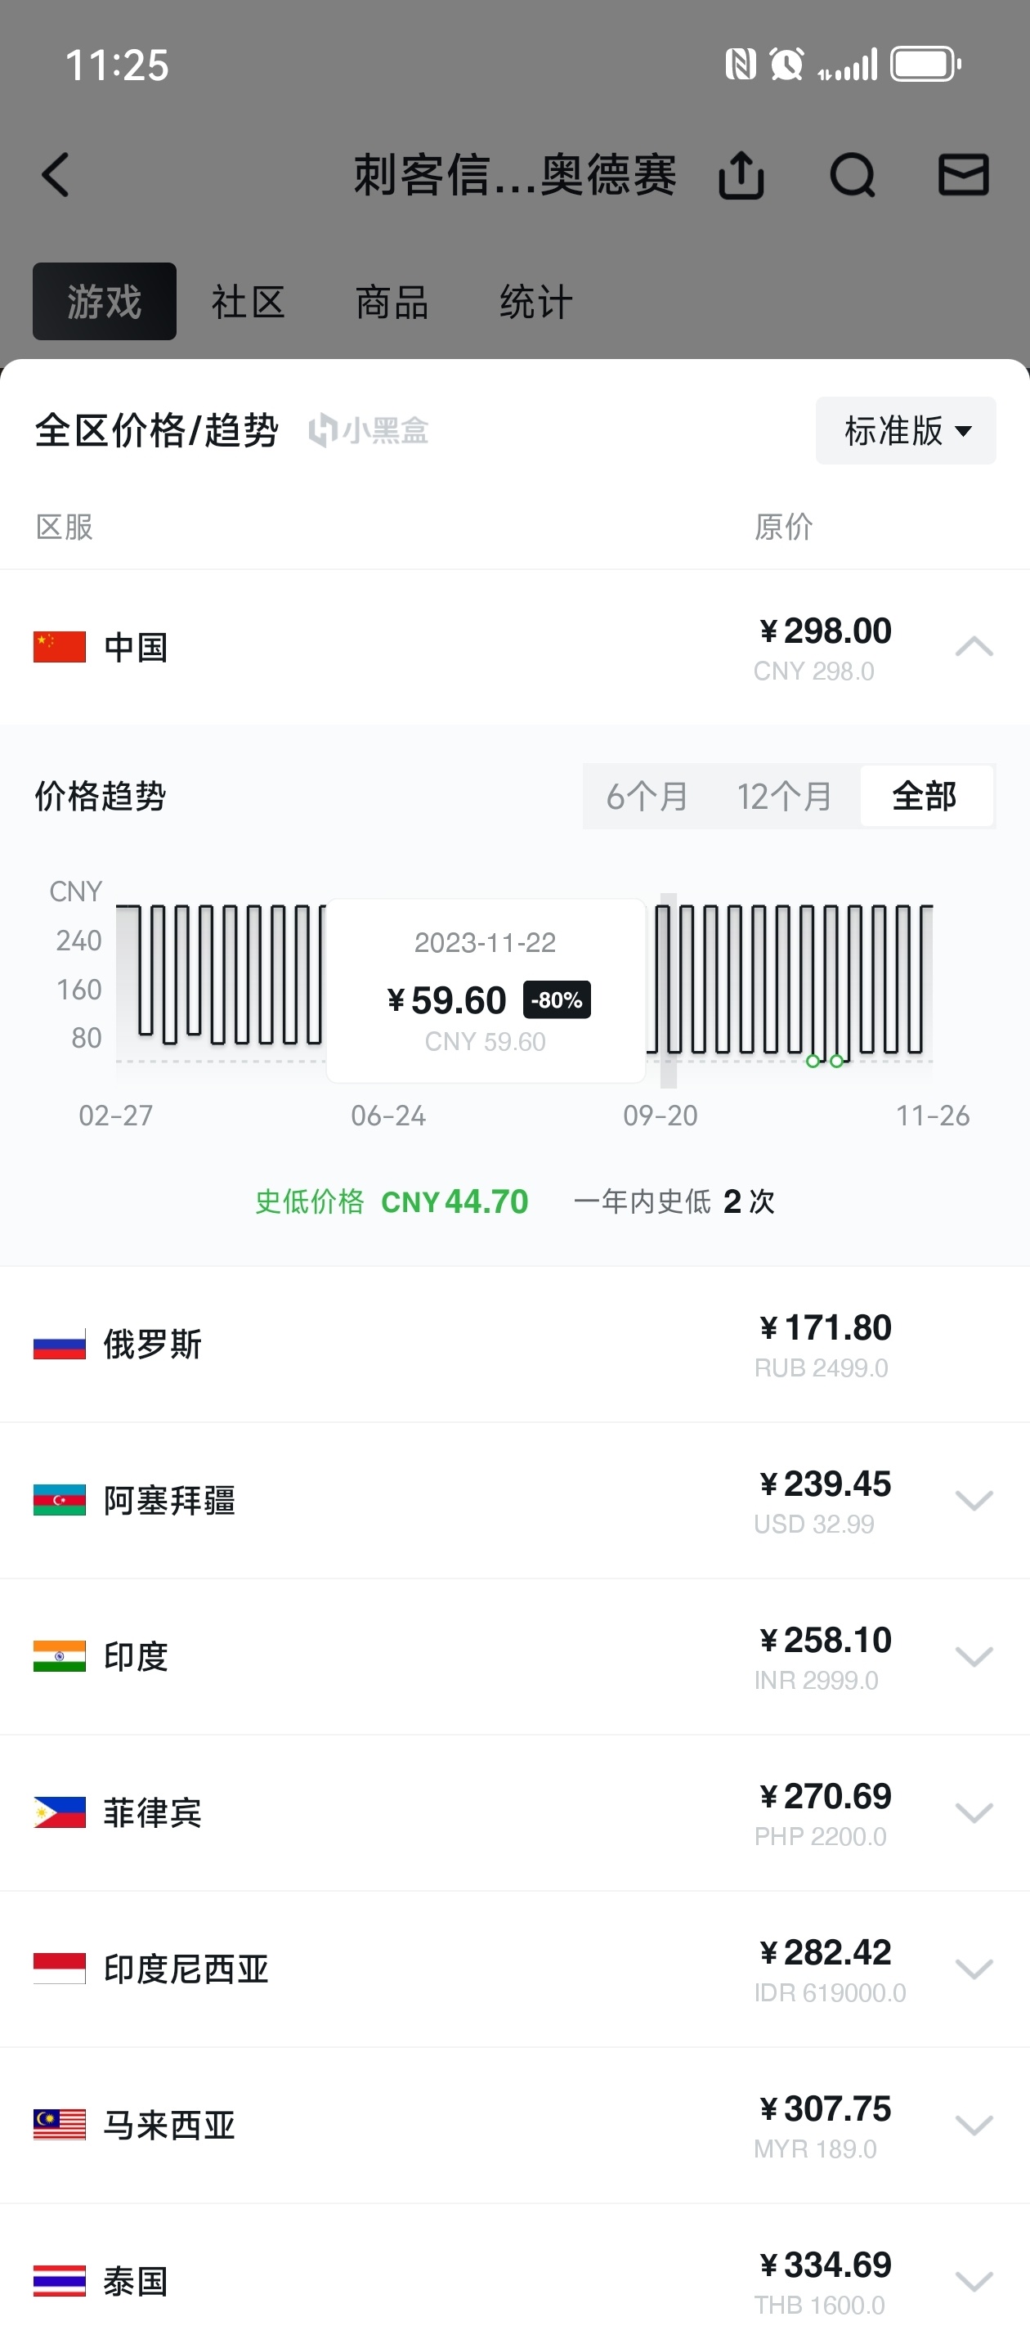Image resolution: width=1030 pixels, height=2326 pixels.
Task: Tap the back arrow icon
Action: point(56,175)
